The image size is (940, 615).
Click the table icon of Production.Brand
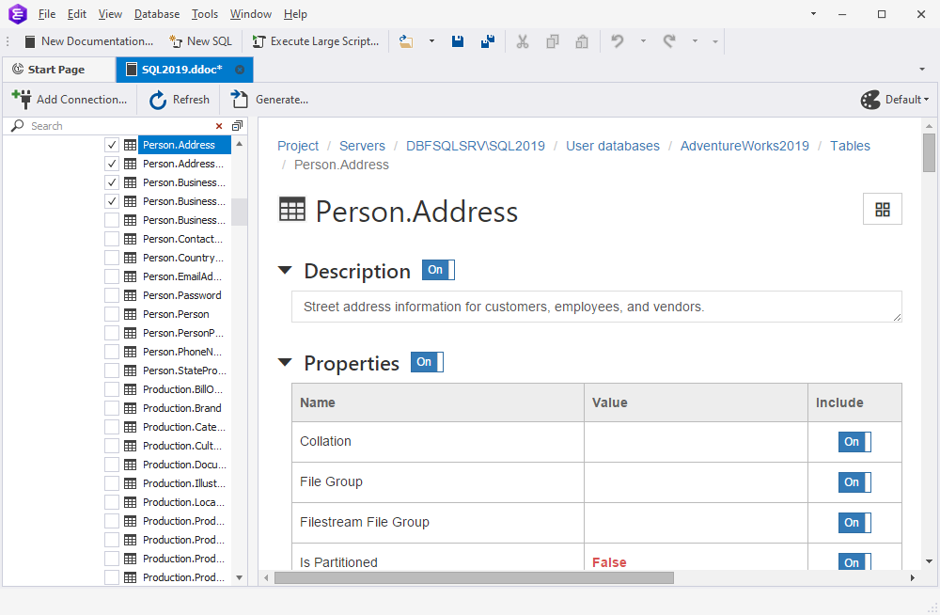coord(130,408)
